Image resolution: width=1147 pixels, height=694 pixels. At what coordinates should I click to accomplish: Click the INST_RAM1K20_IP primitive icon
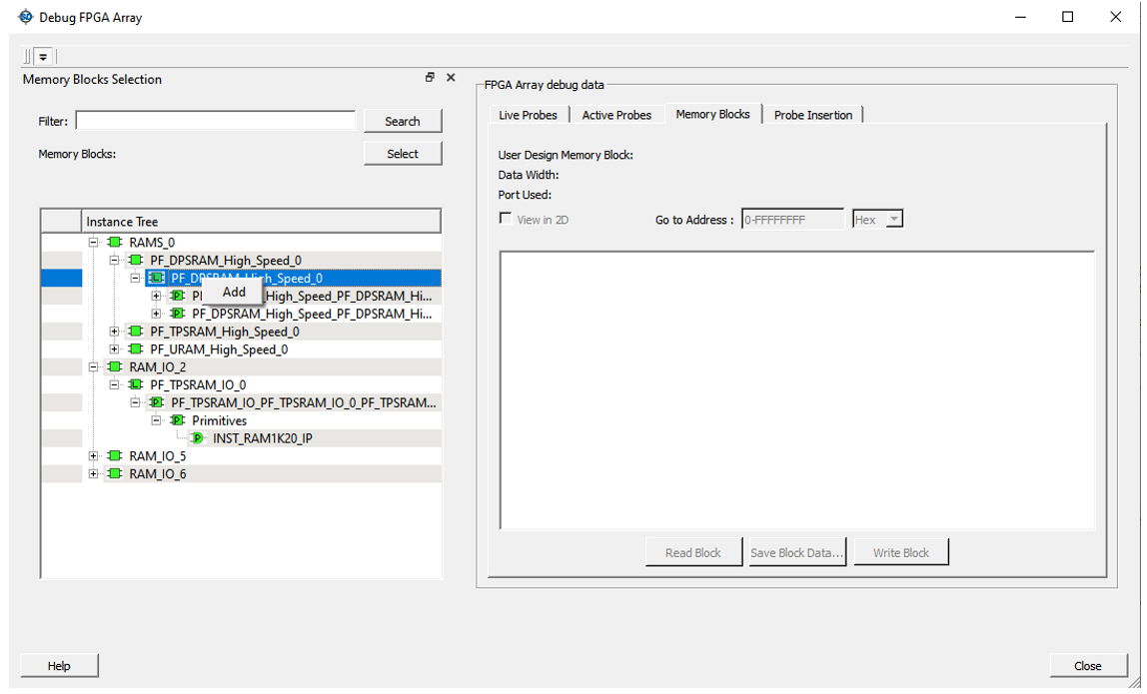pyautogui.click(x=198, y=438)
